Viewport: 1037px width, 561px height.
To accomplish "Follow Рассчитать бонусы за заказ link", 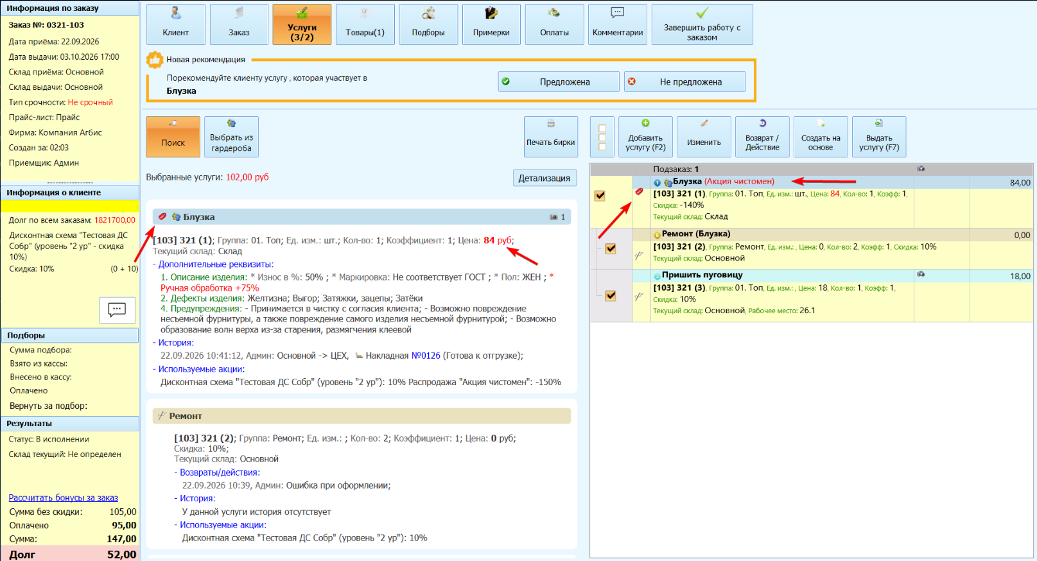I will tap(64, 497).
